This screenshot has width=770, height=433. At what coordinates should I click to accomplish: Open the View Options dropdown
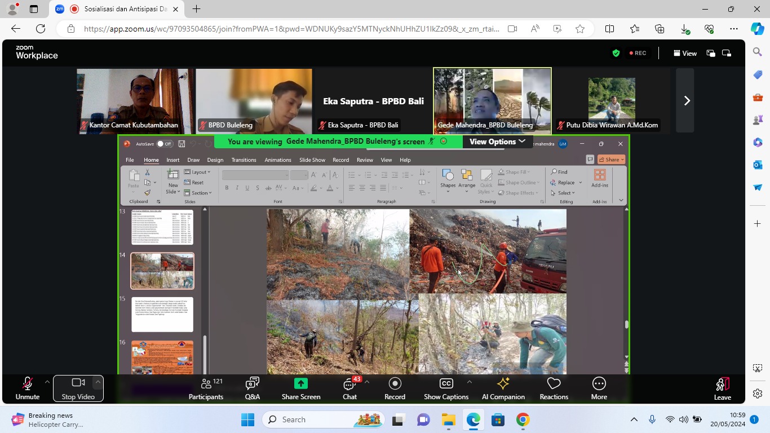497,142
